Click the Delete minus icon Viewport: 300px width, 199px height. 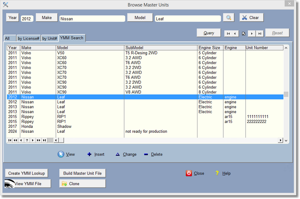(146, 154)
